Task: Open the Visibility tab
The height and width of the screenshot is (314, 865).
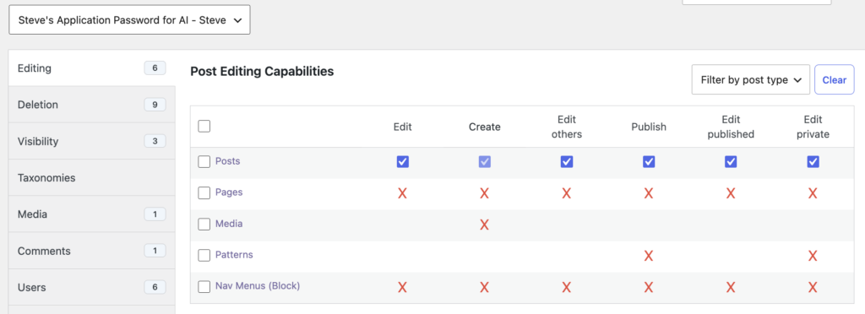Action: 92,141
